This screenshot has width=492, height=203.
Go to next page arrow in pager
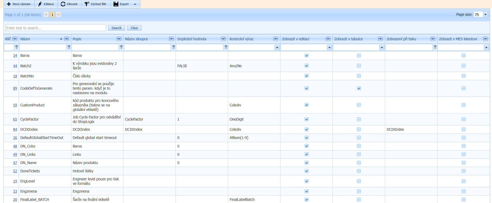(x=58, y=14)
